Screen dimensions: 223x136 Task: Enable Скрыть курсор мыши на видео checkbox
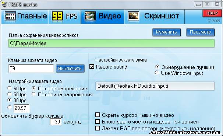[98, 115]
